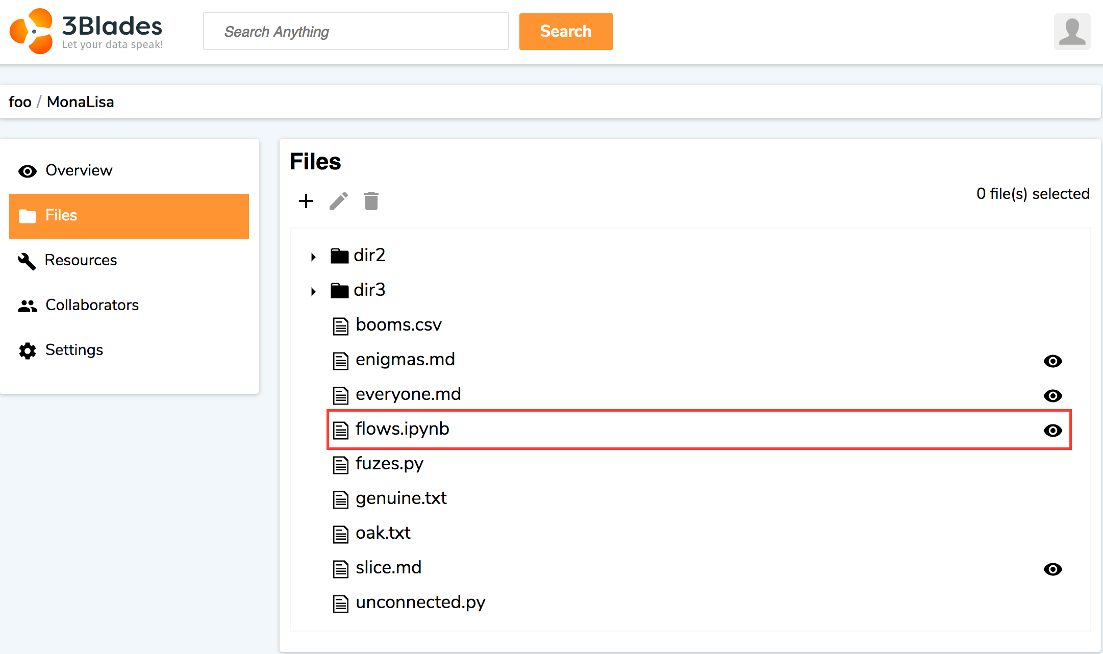
Task: Click the pencil edit icon
Action: 339,201
